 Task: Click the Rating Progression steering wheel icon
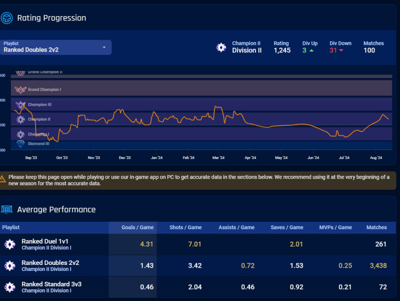pos(7,18)
